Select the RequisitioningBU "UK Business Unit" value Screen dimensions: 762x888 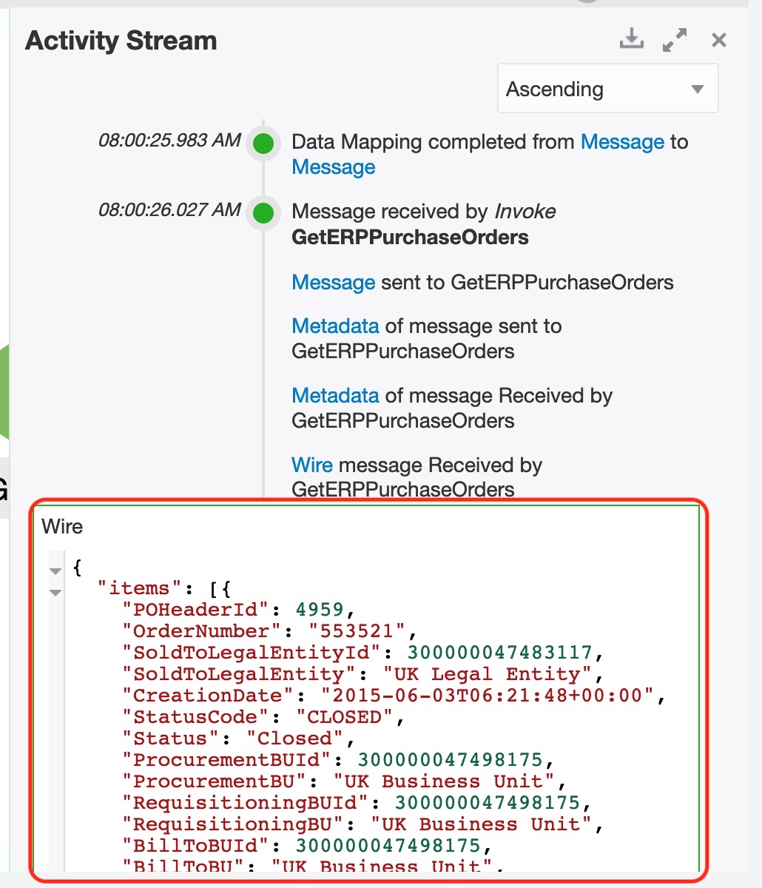[482, 824]
